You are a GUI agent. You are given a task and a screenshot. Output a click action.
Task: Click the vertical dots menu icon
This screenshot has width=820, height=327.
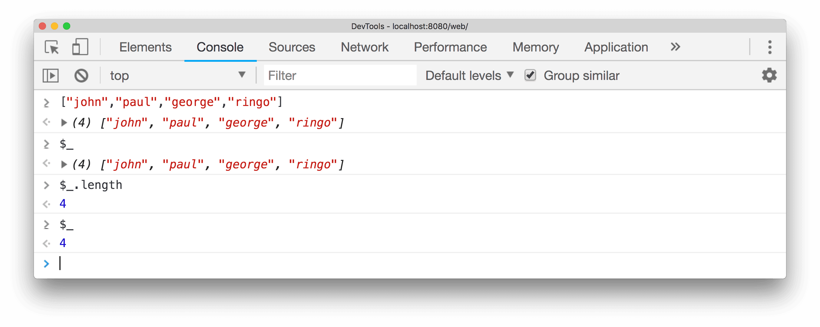[x=769, y=47]
